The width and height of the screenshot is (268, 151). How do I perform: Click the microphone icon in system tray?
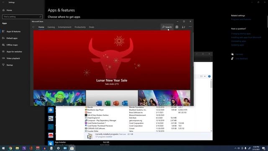pos(245,148)
